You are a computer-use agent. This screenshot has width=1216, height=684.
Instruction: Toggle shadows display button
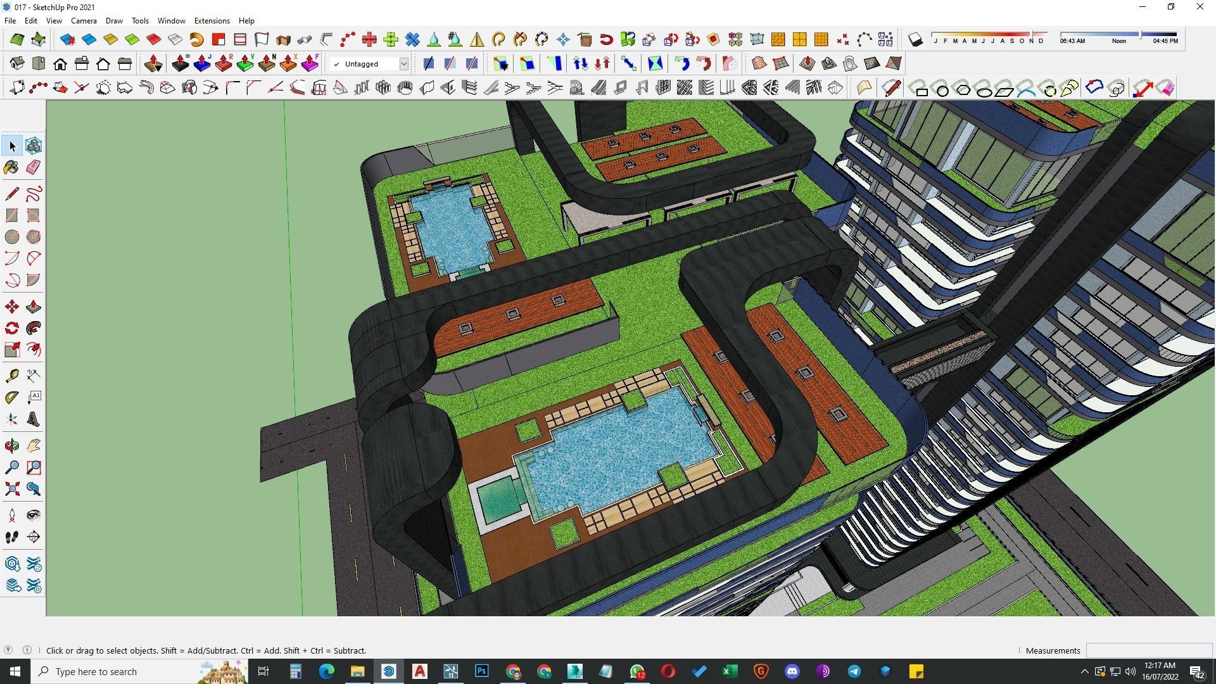point(915,40)
